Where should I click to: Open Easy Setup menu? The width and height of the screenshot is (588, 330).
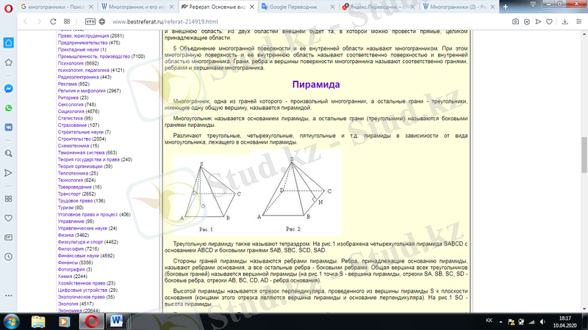pyautogui.click(x=579, y=22)
